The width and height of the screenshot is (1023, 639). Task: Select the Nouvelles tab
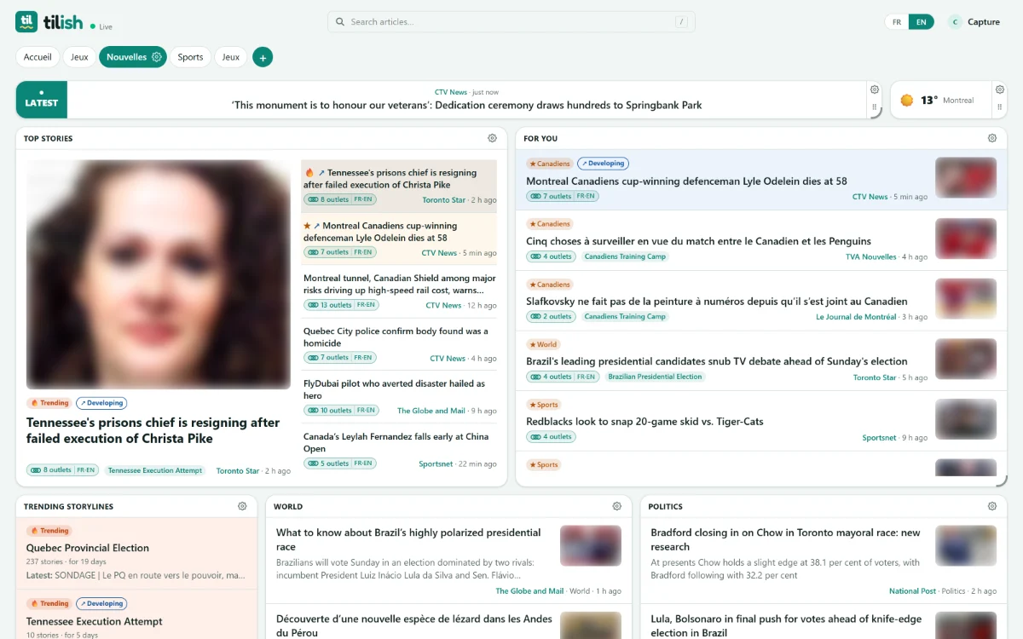tap(126, 57)
